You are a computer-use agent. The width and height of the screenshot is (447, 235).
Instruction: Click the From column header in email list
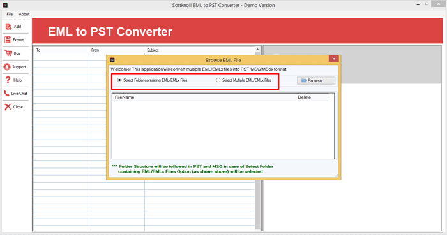click(x=117, y=50)
